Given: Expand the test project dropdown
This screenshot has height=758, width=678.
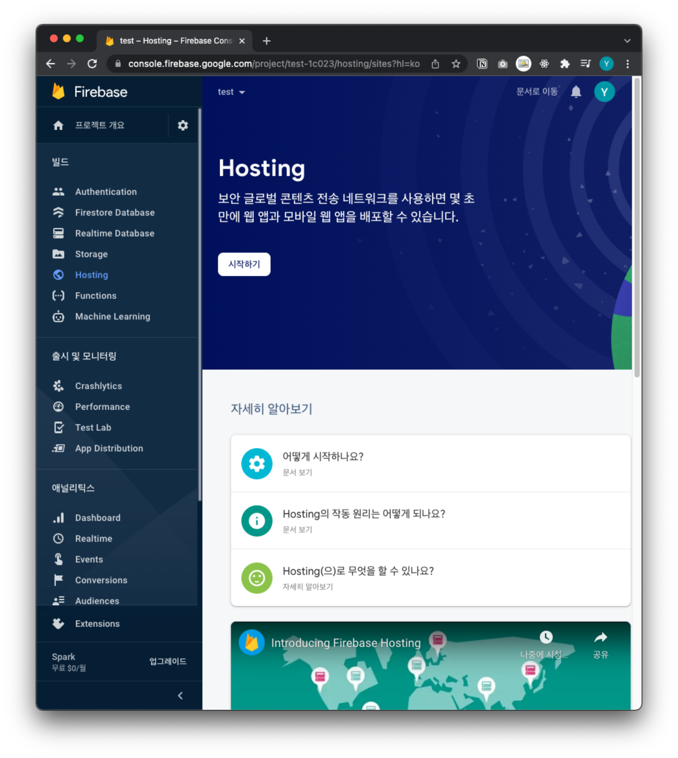Looking at the screenshot, I should click(x=231, y=92).
